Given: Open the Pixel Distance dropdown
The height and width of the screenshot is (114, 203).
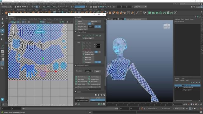Looking at the screenshot, I should tap(95, 87).
